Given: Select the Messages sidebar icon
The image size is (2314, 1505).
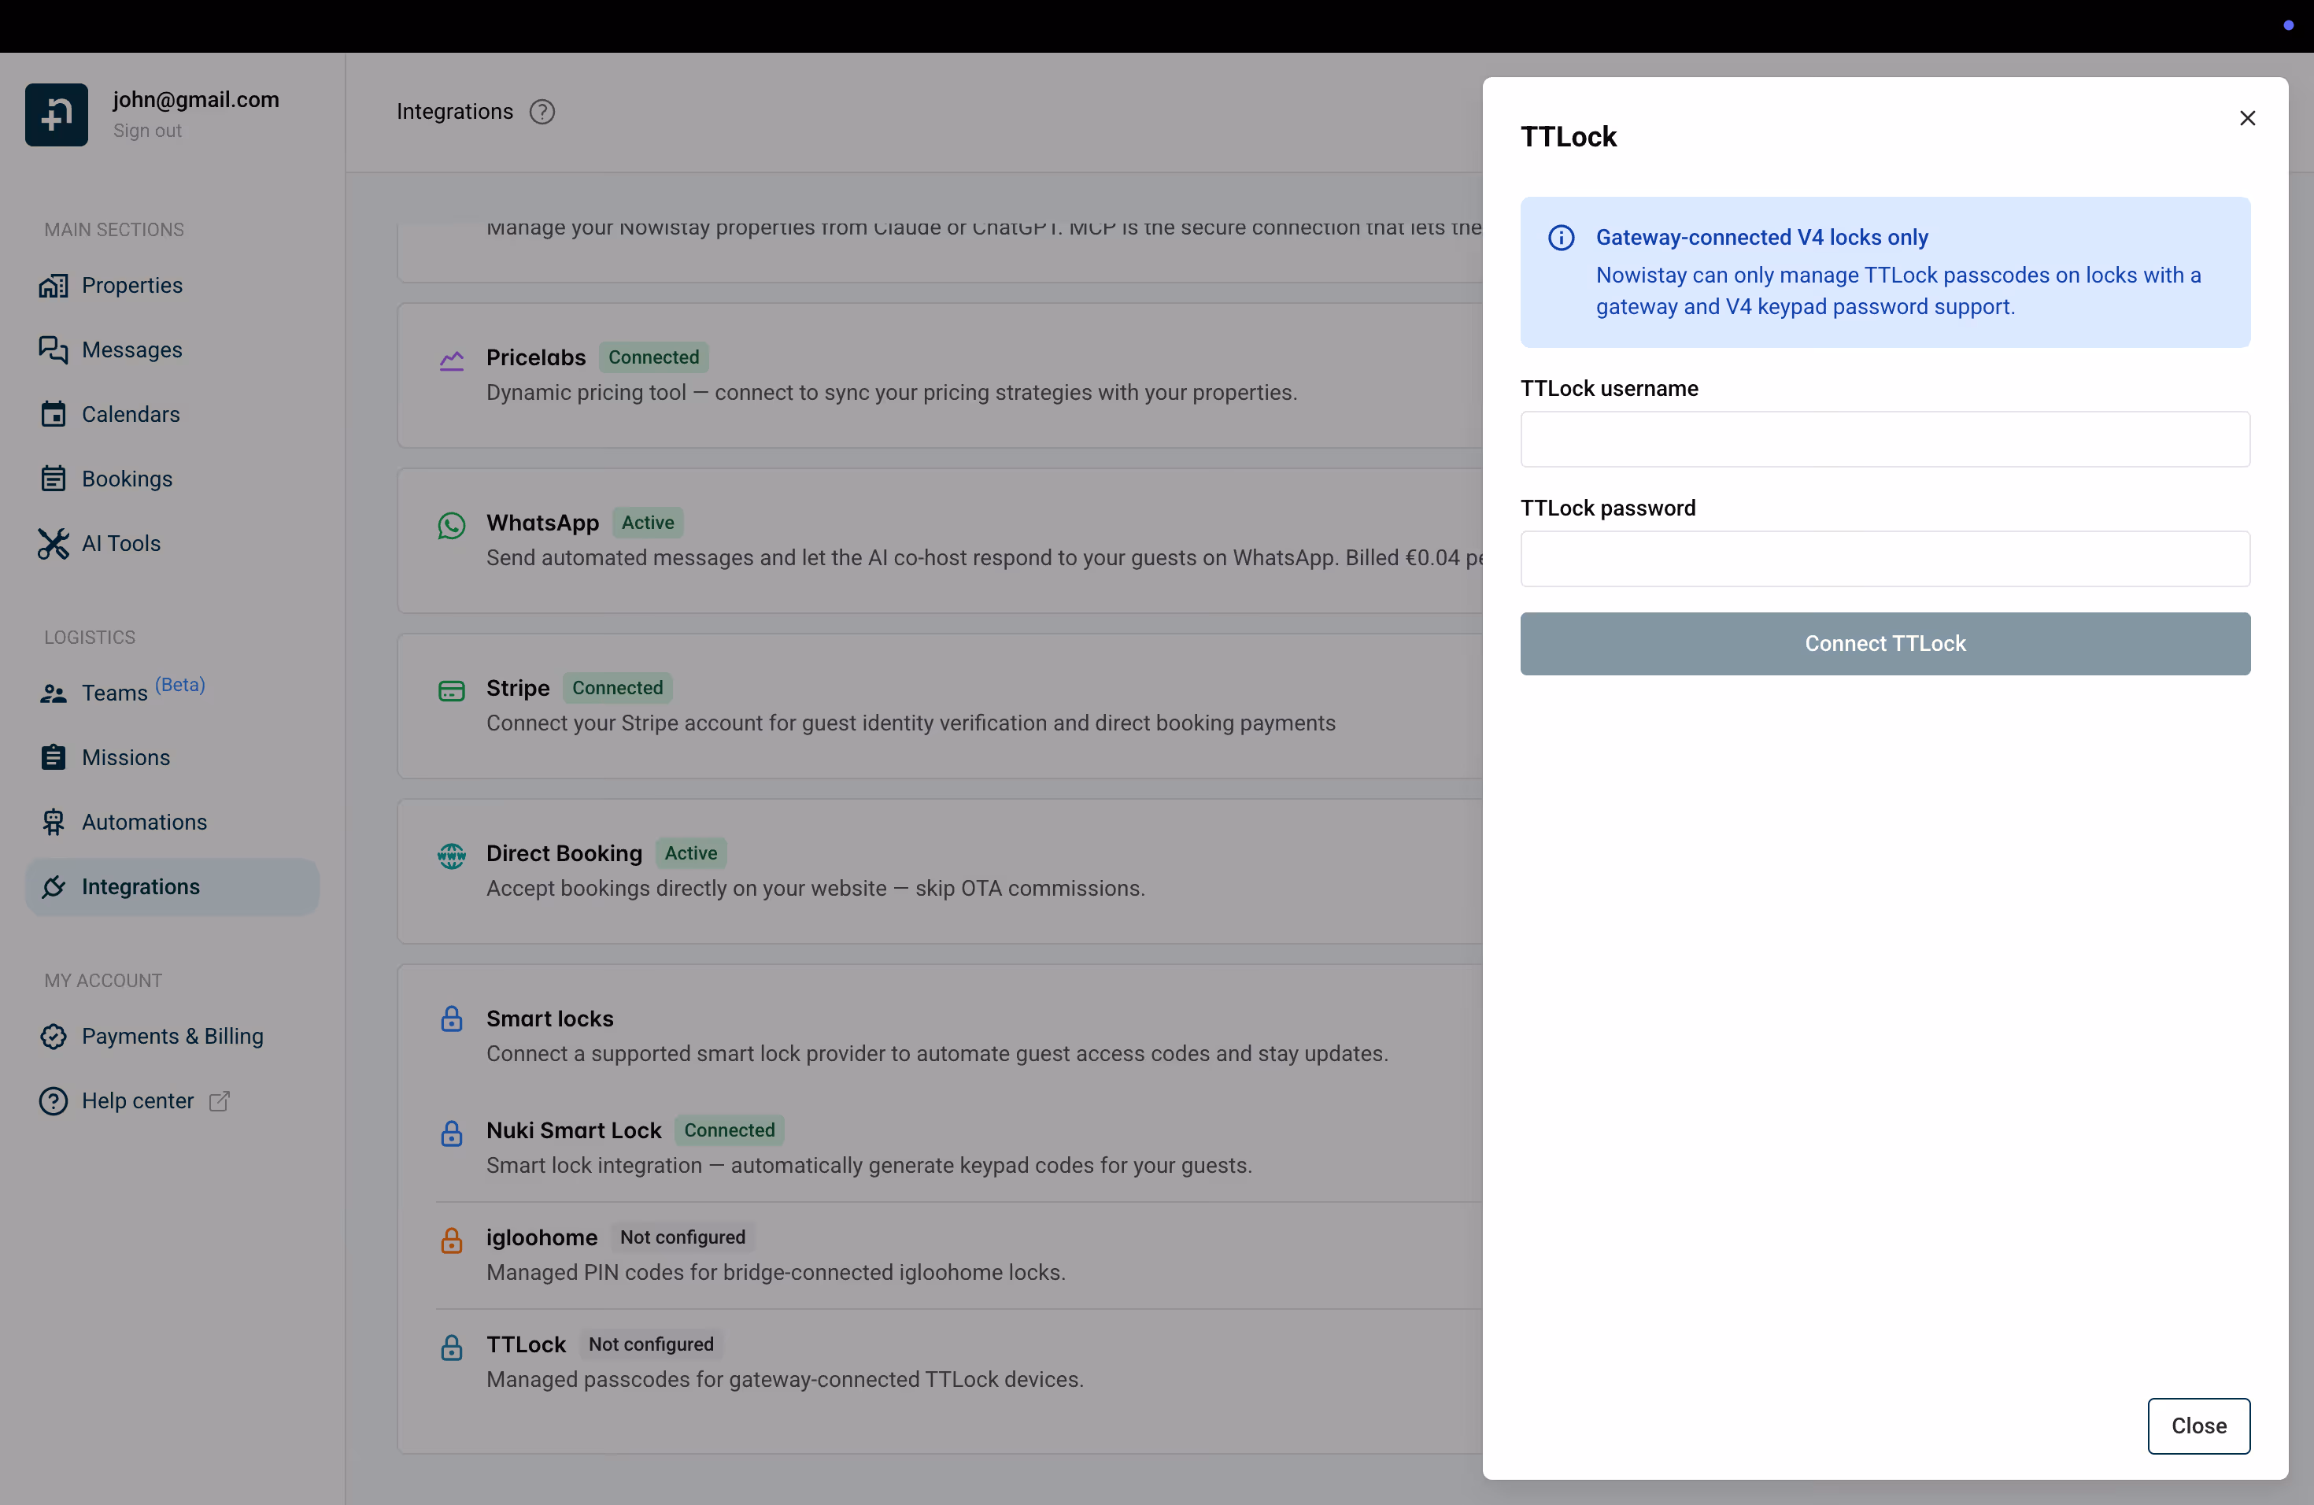Looking at the screenshot, I should point(54,349).
